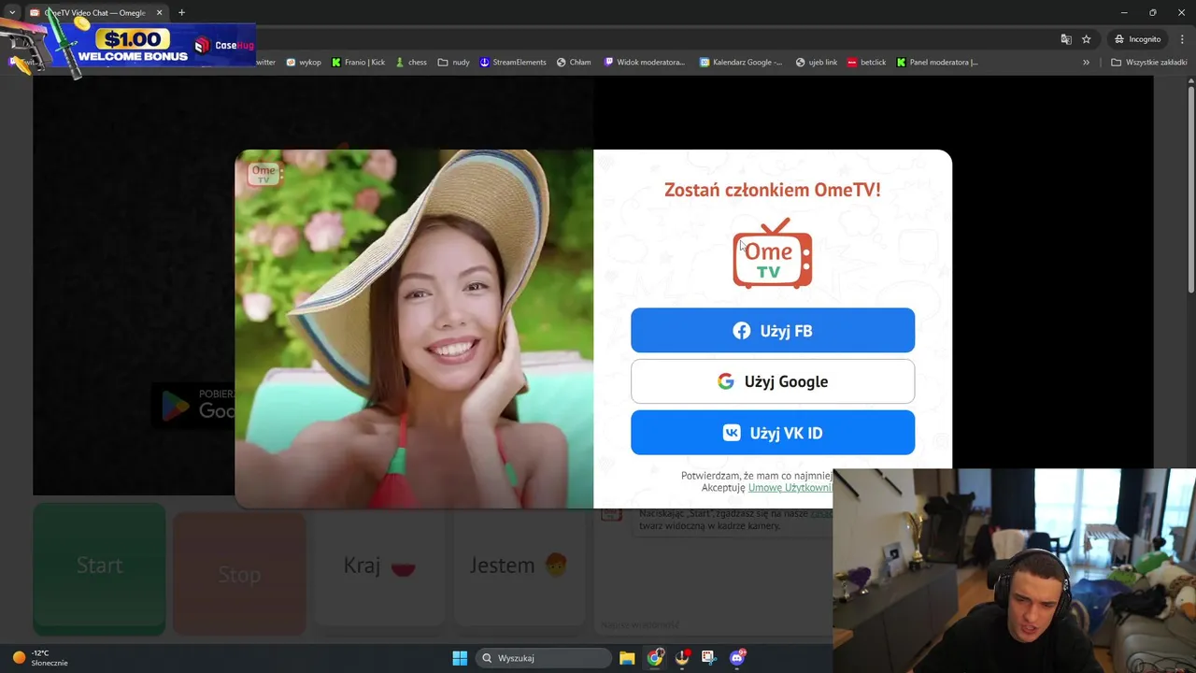
Task: Open the taskbar app icon left of Snipping Tool
Action: click(x=682, y=658)
